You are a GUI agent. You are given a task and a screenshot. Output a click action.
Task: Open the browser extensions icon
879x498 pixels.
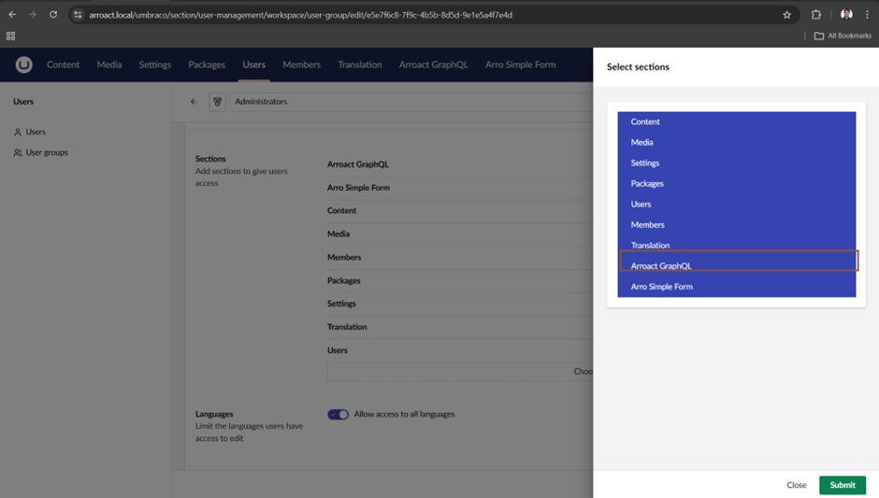coord(815,15)
